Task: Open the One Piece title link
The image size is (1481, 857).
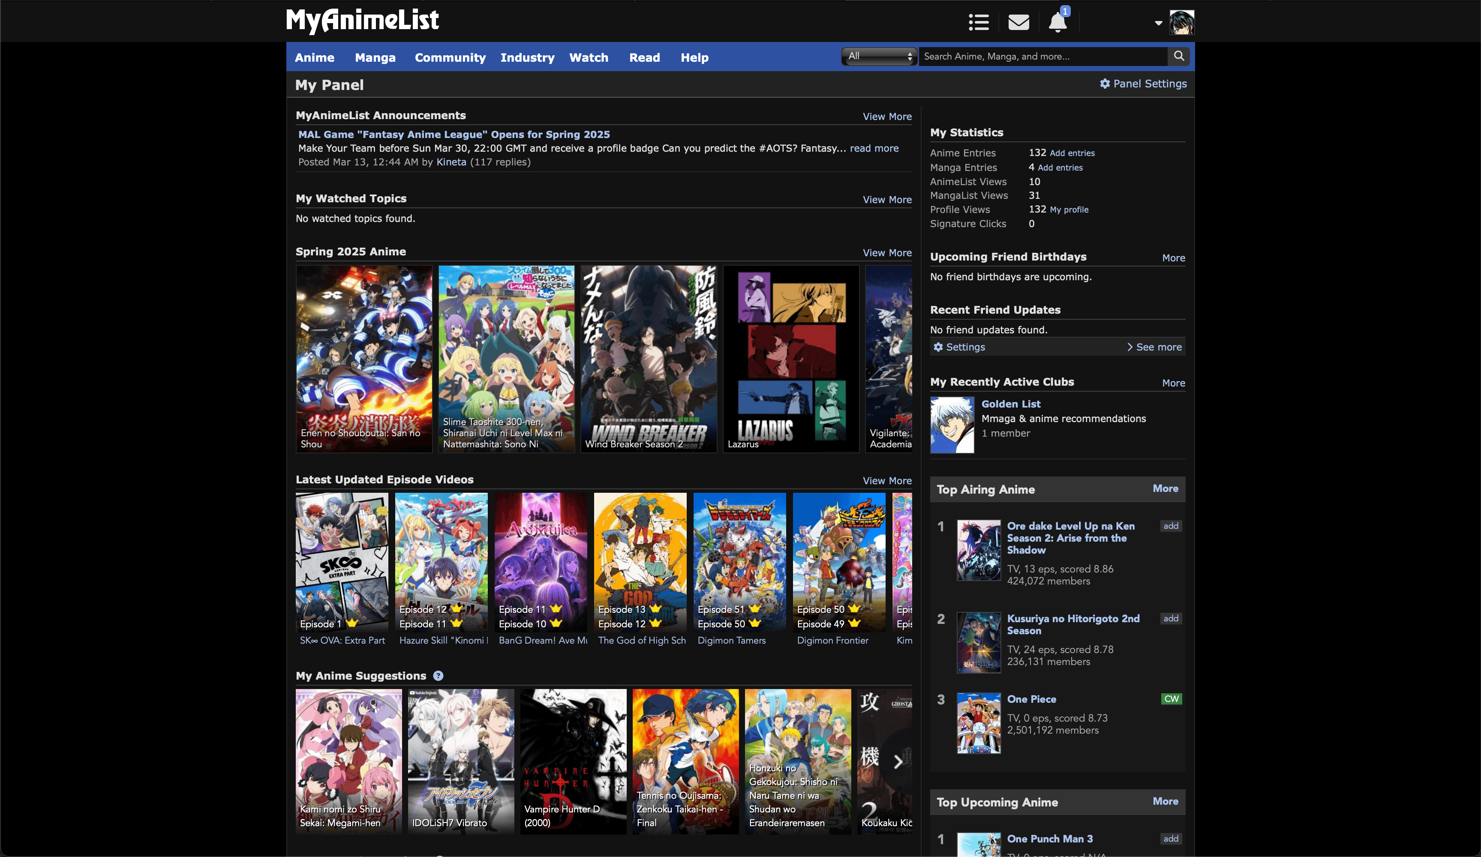Action: coord(1031,699)
